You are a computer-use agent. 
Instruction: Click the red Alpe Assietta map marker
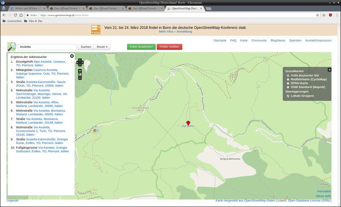point(188,123)
